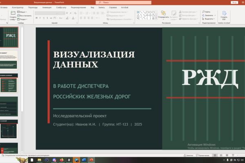Click the Поиск search field

pos(123,2)
